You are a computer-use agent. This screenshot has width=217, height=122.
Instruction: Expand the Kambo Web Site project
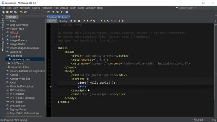click(x=6, y=79)
